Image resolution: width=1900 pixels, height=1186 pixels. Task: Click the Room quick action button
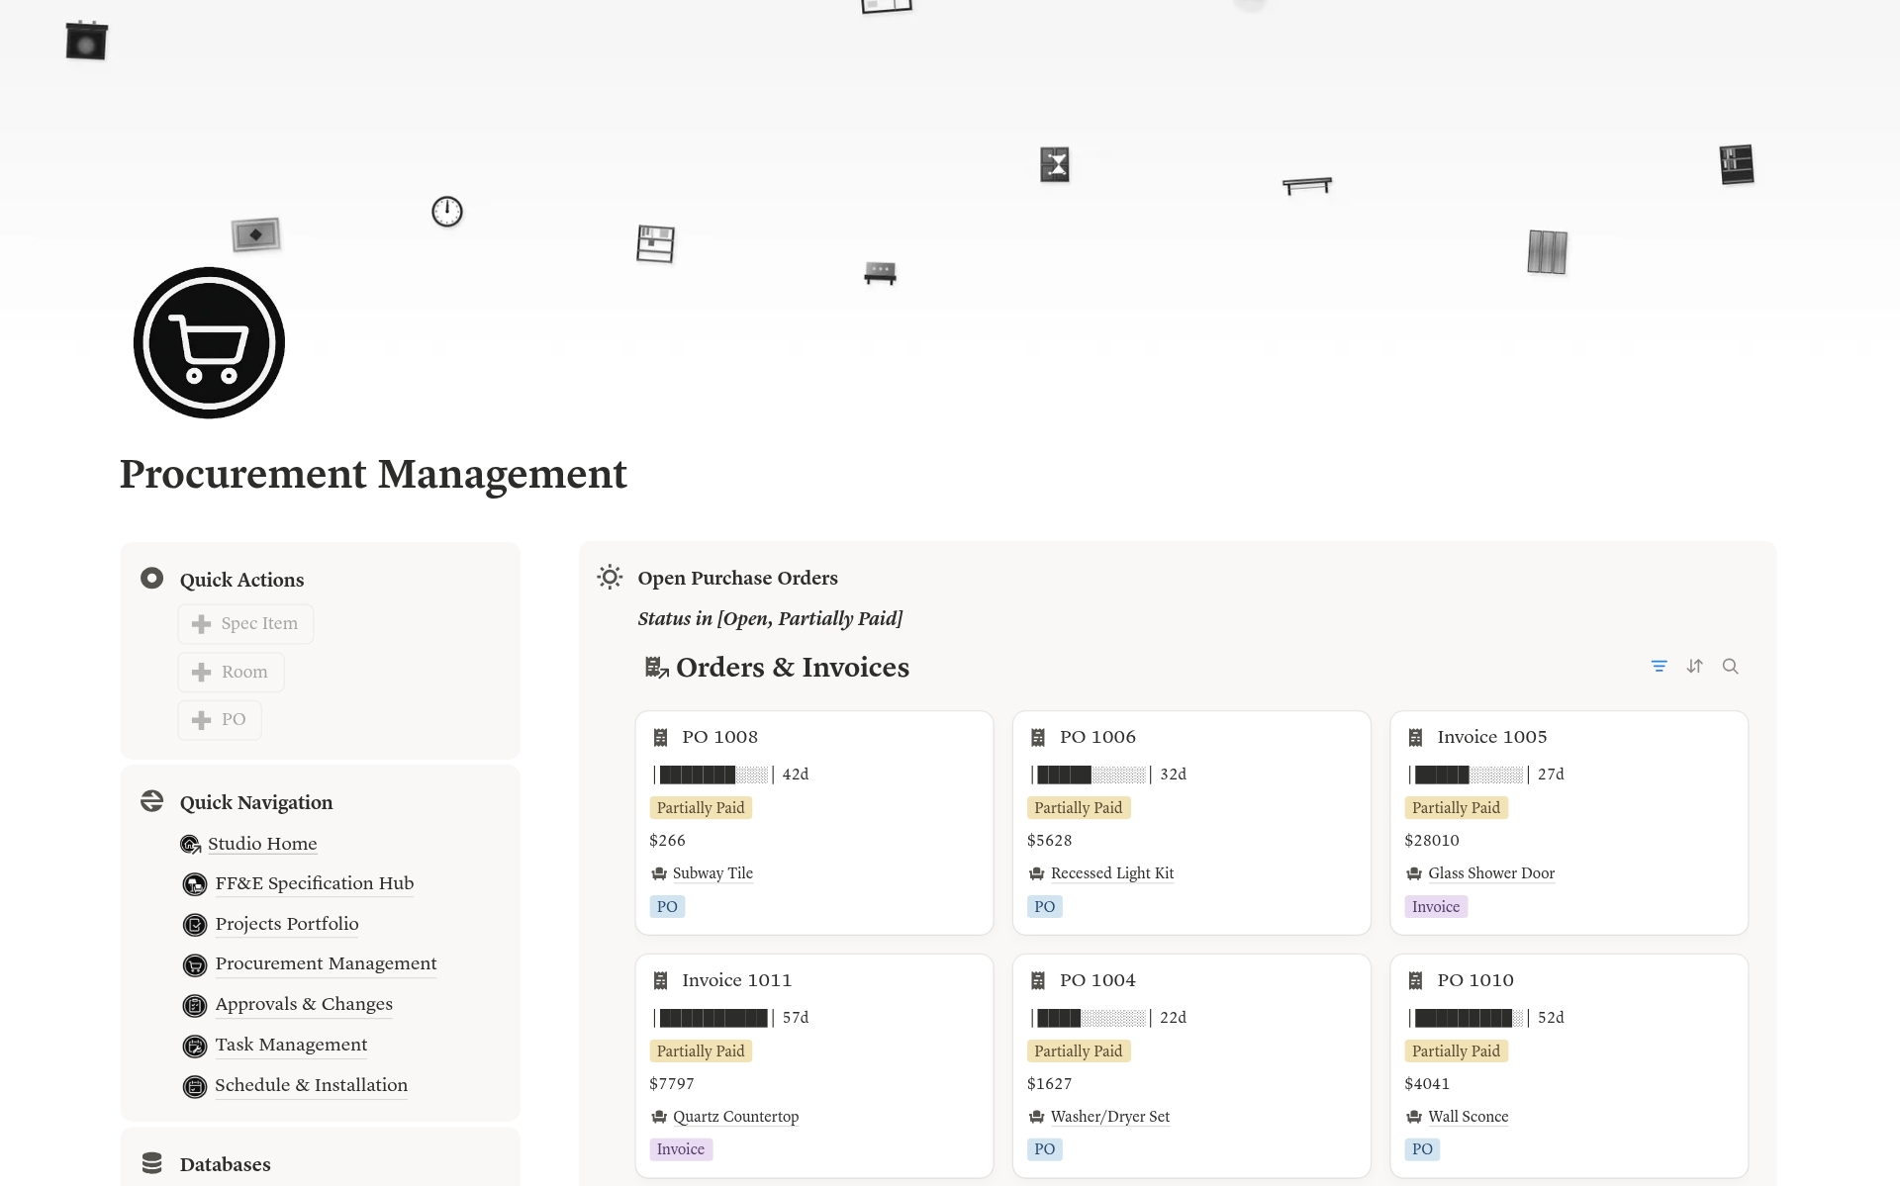pos(231,672)
